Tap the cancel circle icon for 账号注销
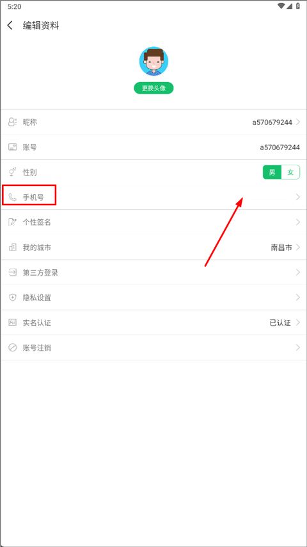The height and width of the screenshot is (547, 307). 13,348
